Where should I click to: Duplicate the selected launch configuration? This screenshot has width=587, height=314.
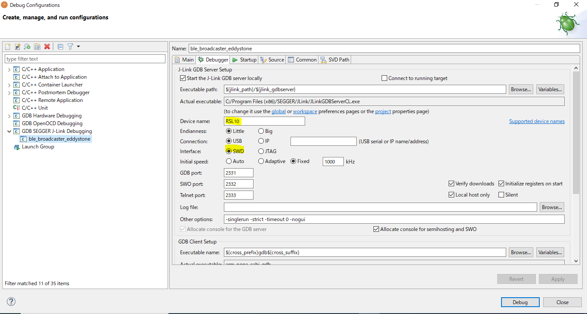pyautogui.click(x=37, y=46)
